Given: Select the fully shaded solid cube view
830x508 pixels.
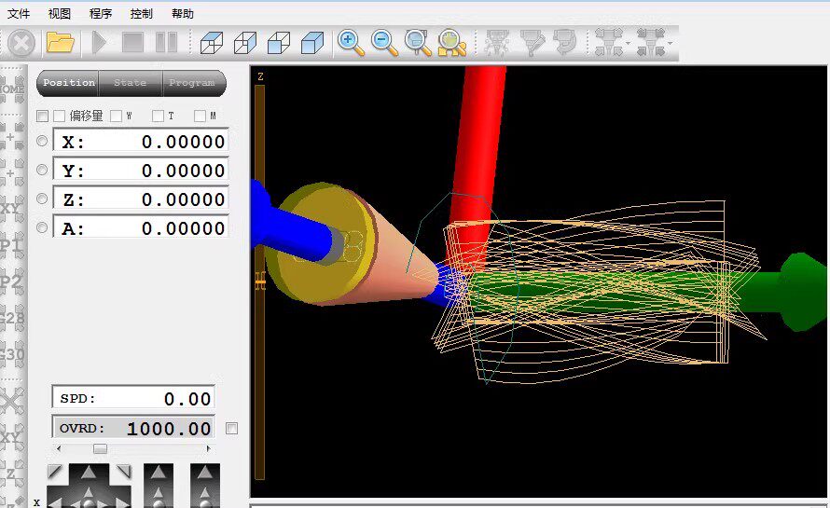Looking at the screenshot, I should (x=312, y=42).
